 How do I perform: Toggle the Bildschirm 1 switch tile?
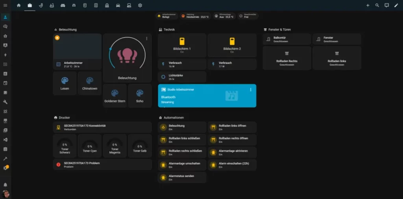(182, 45)
